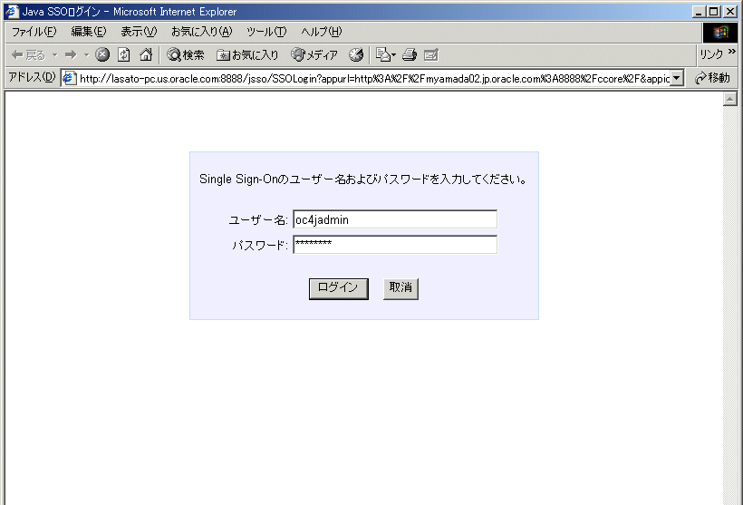Open the Media (メディア) toolbar button

[314, 55]
